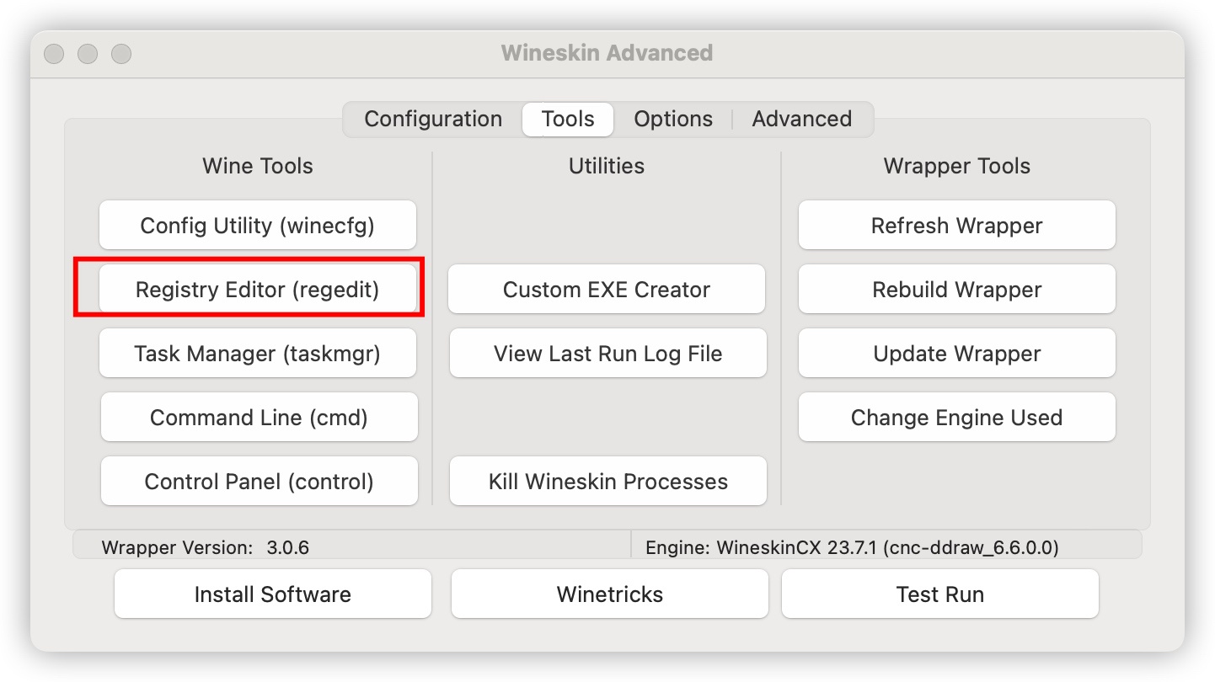Image resolution: width=1215 pixels, height=682 pixels.
Task: Open the Control Panel (control)
Action: coord(259,481)
